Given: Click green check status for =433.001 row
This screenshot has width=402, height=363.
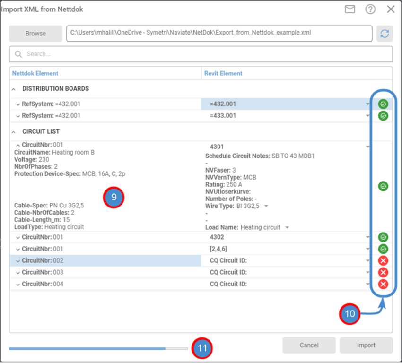Looking at the screenshot, I should pos(383,116).
